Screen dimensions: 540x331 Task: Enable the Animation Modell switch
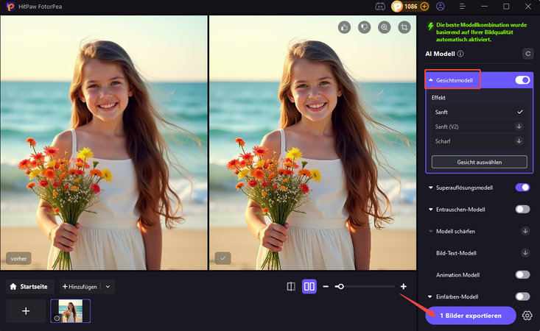pos(522,274)
